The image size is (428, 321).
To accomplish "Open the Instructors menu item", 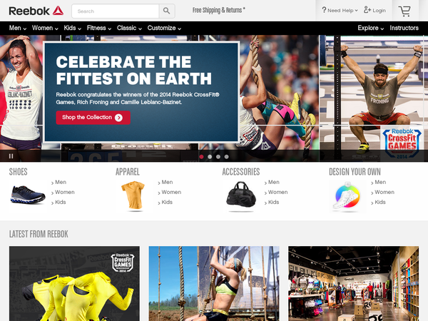I will click(x=404, y=28).
